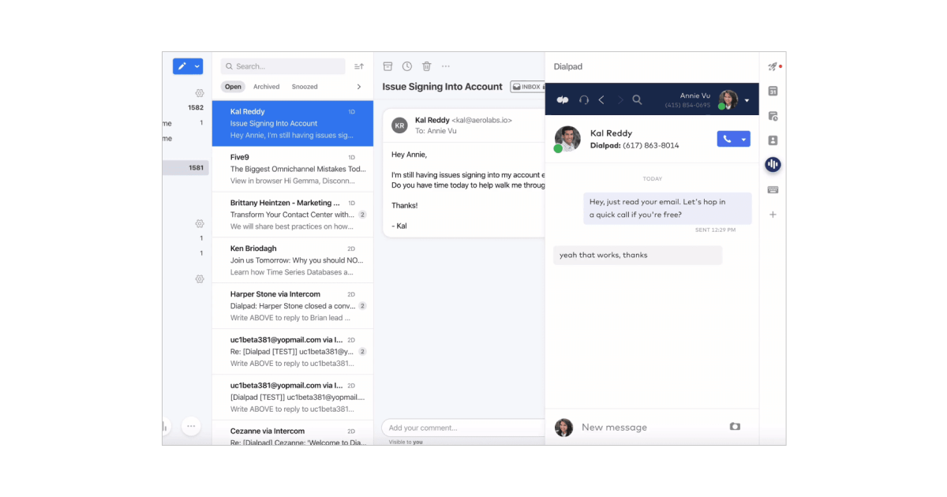The height and width of the screenshot is (497, 947).
Task: Open the '[Dialpad [TEST]]' uc1beta381 email without Re:
Action: [x=292, y=398]
